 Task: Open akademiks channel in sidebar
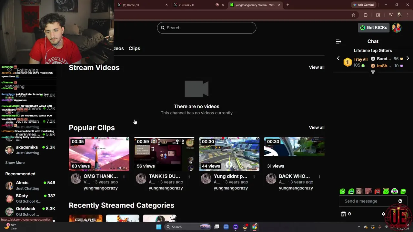click(x=30, y=150)
